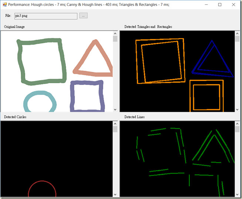
Task: Click down arrow of Detected Circles scrollbar
Action: pyautogui.click(x=115, y=195)
